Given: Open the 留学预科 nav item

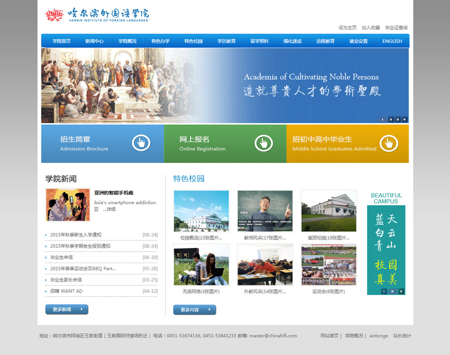Looking at the screenshot, I should (260, 41).
